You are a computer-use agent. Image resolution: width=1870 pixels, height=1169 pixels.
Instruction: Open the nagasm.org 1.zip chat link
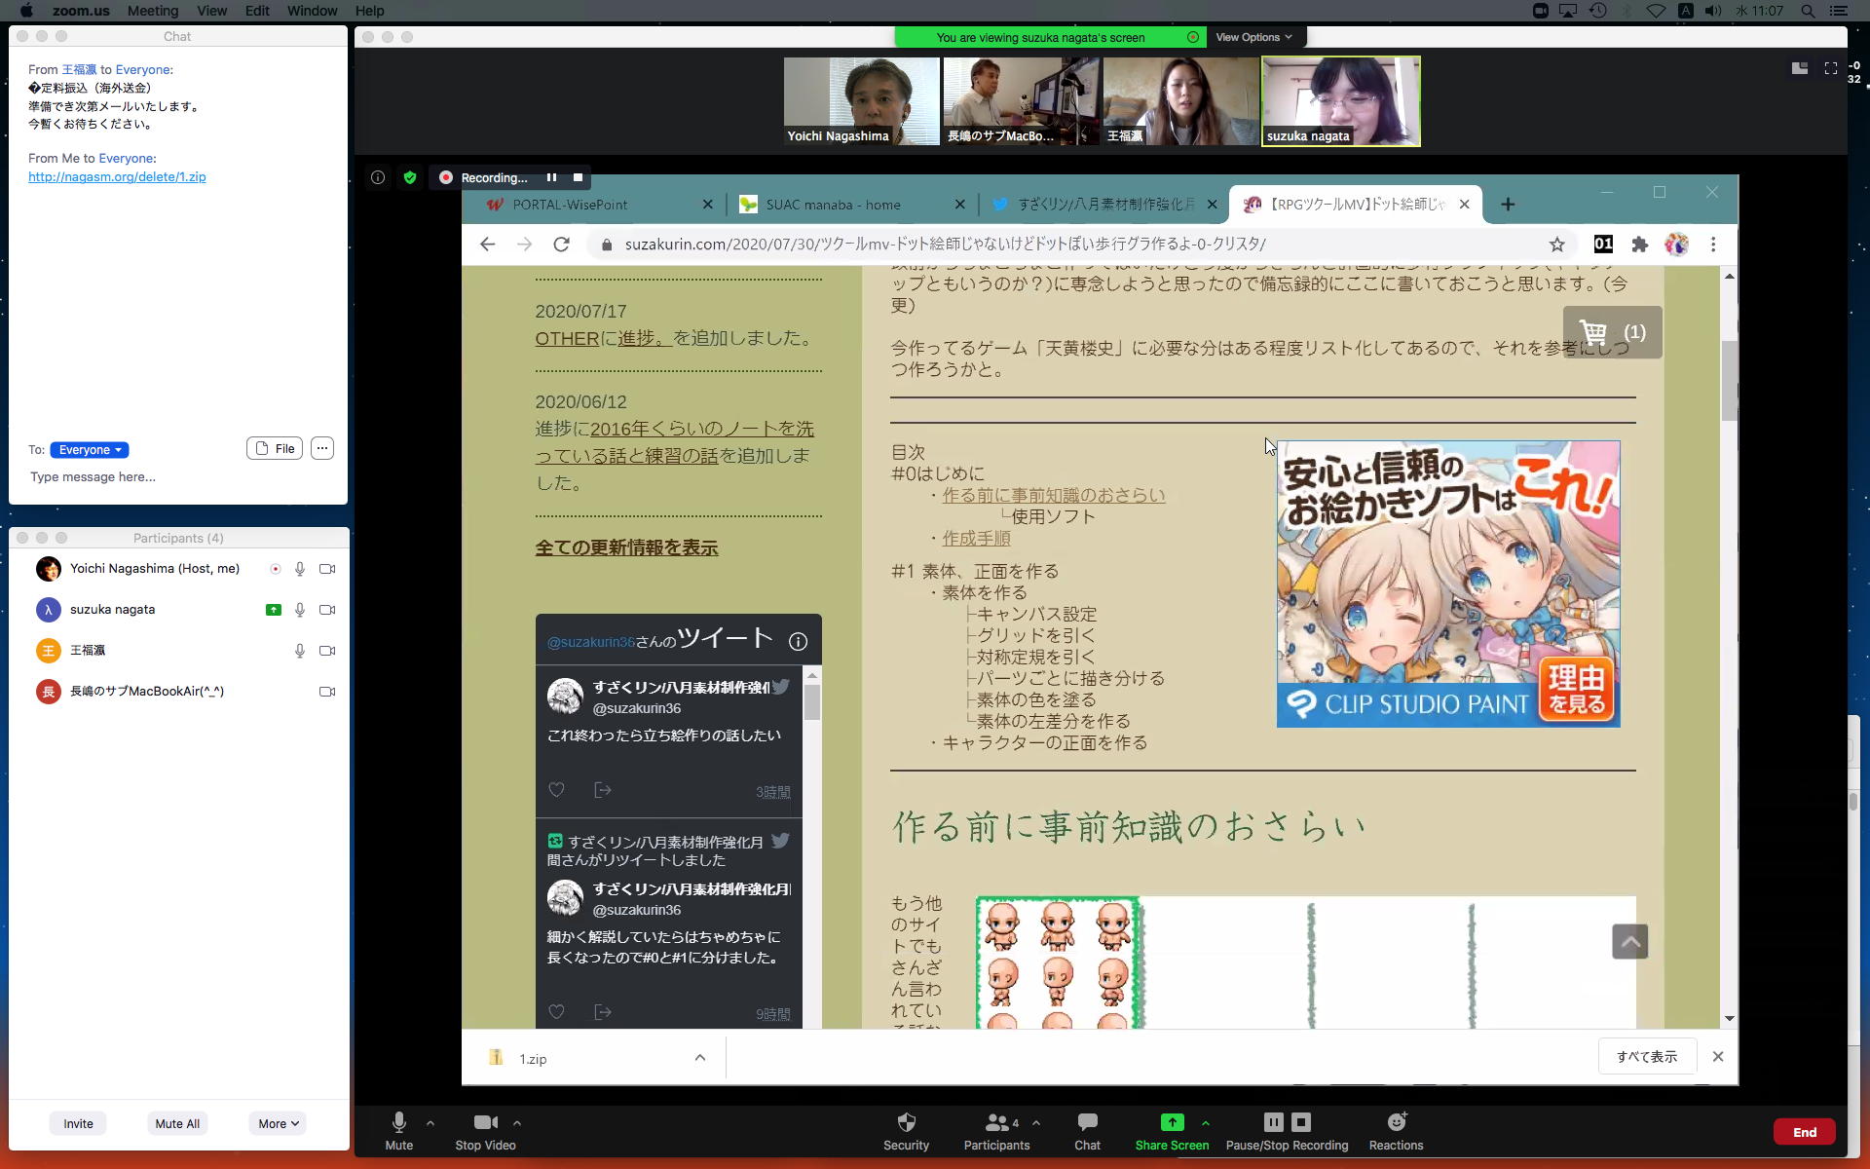coord(117,176)
